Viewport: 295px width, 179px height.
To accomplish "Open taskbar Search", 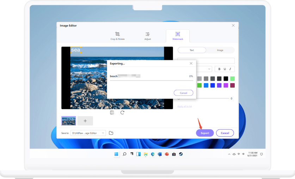I will point(124,154).
